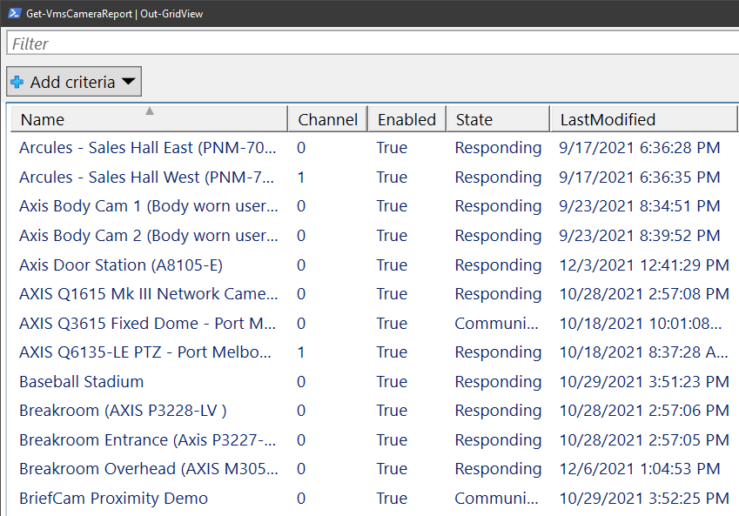739x516 pixels.
Task: Click the window title Get-VmsCameraReport | Out-GridView
Action: click(x=115, y=14)
